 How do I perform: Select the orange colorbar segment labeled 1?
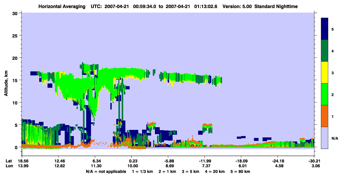(x=325, y=116)
